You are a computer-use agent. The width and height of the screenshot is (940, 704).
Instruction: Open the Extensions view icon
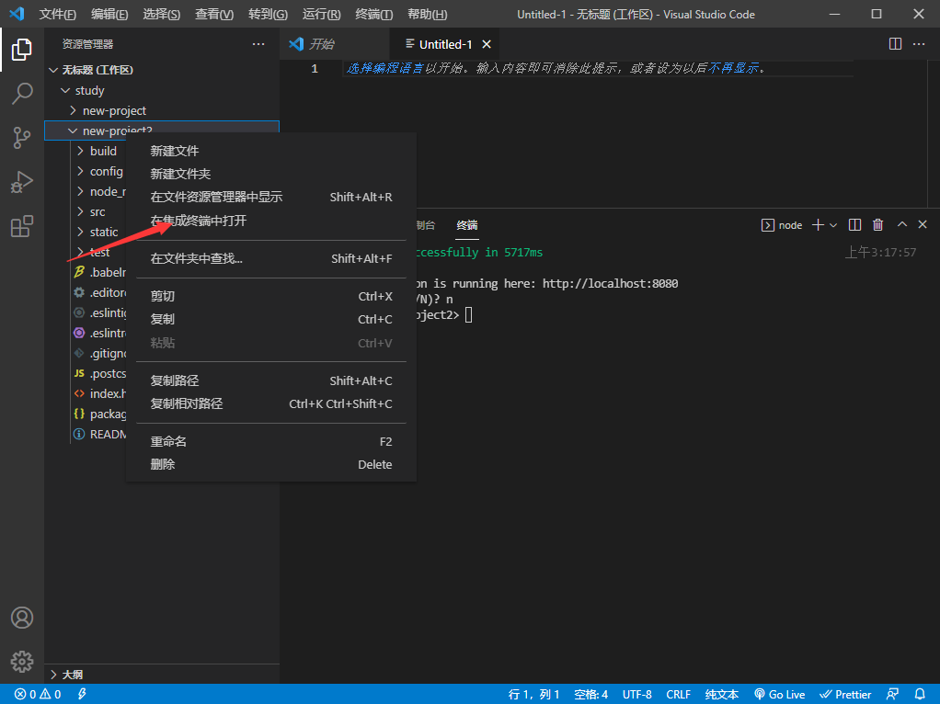click(x=21, y=226)
